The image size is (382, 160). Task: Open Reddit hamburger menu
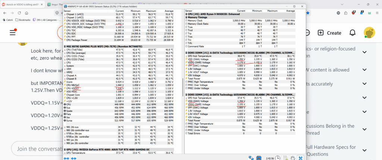(x=13, y=32)
